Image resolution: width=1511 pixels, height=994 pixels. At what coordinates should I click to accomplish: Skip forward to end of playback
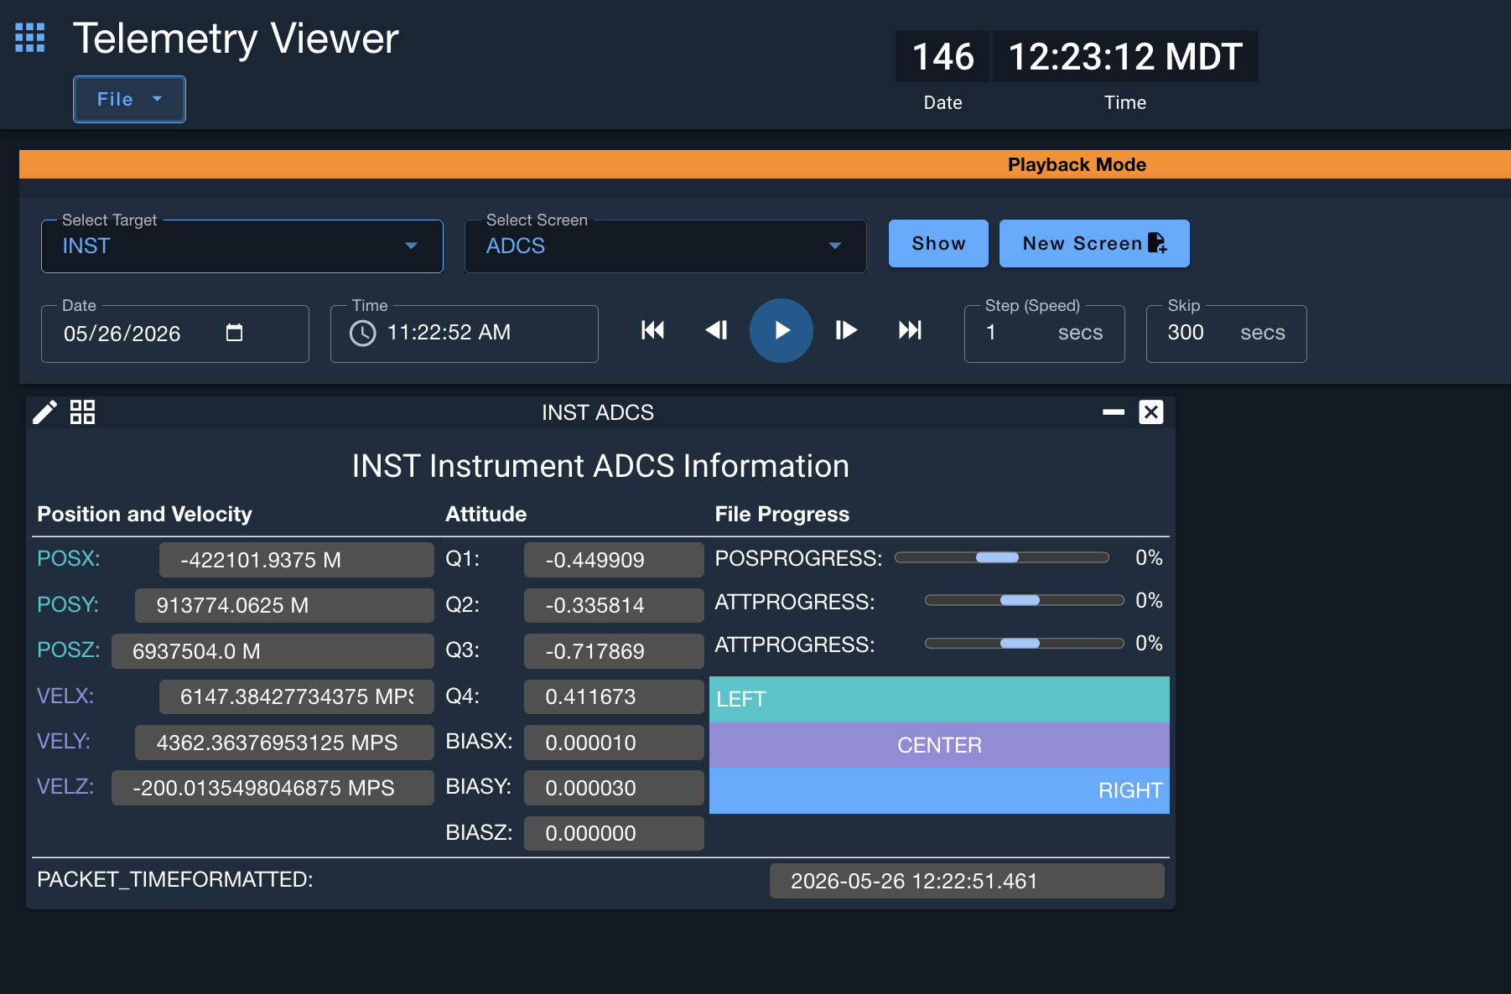910,330
